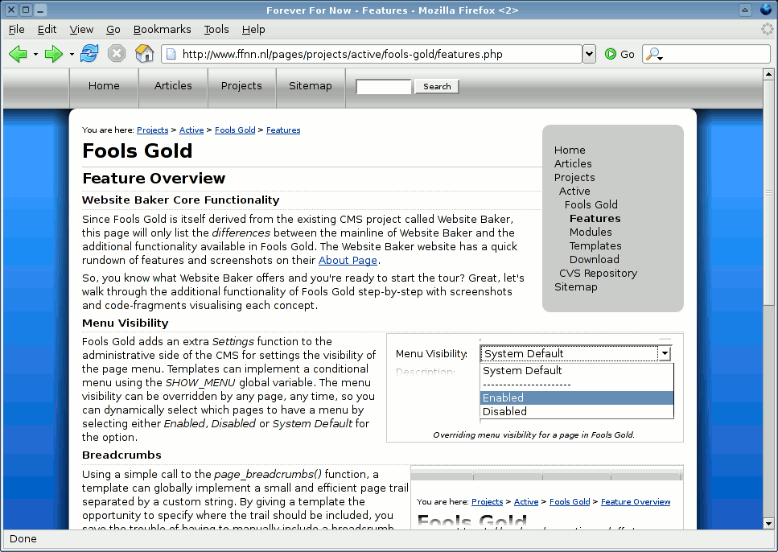Reload the page with the refresh icon
This screenshot has height=552, width=778.
[89, 54]
